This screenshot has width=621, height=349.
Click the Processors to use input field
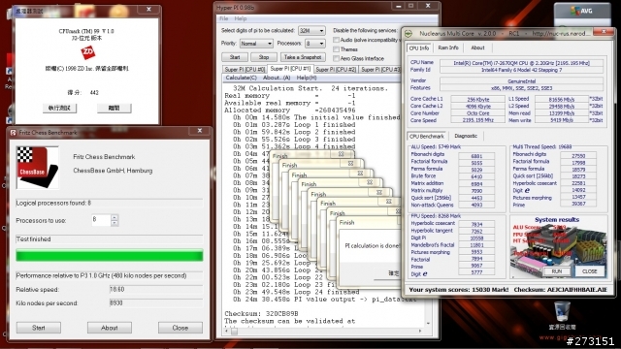(x=101, y=220)
